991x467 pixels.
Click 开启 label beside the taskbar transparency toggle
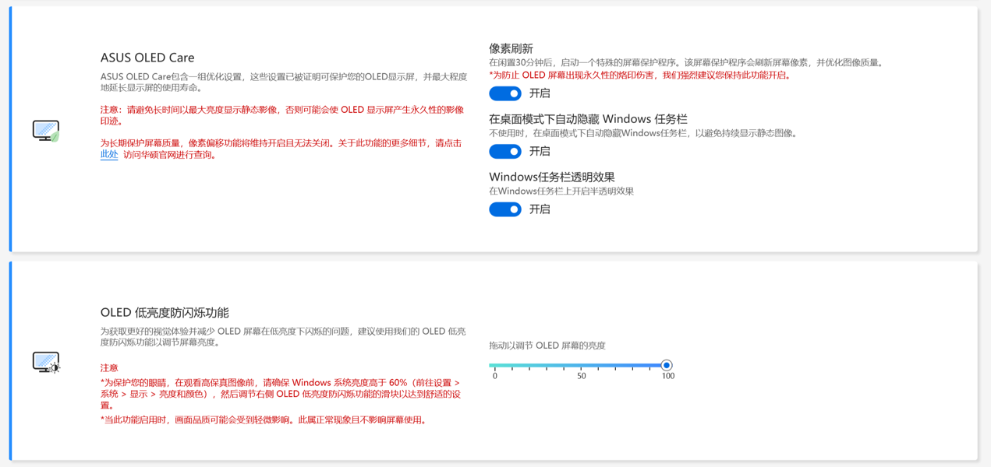click(x=540, y=209)
